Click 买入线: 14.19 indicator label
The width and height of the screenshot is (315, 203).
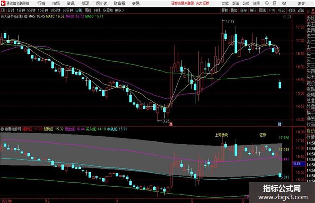tap(96, 129)
